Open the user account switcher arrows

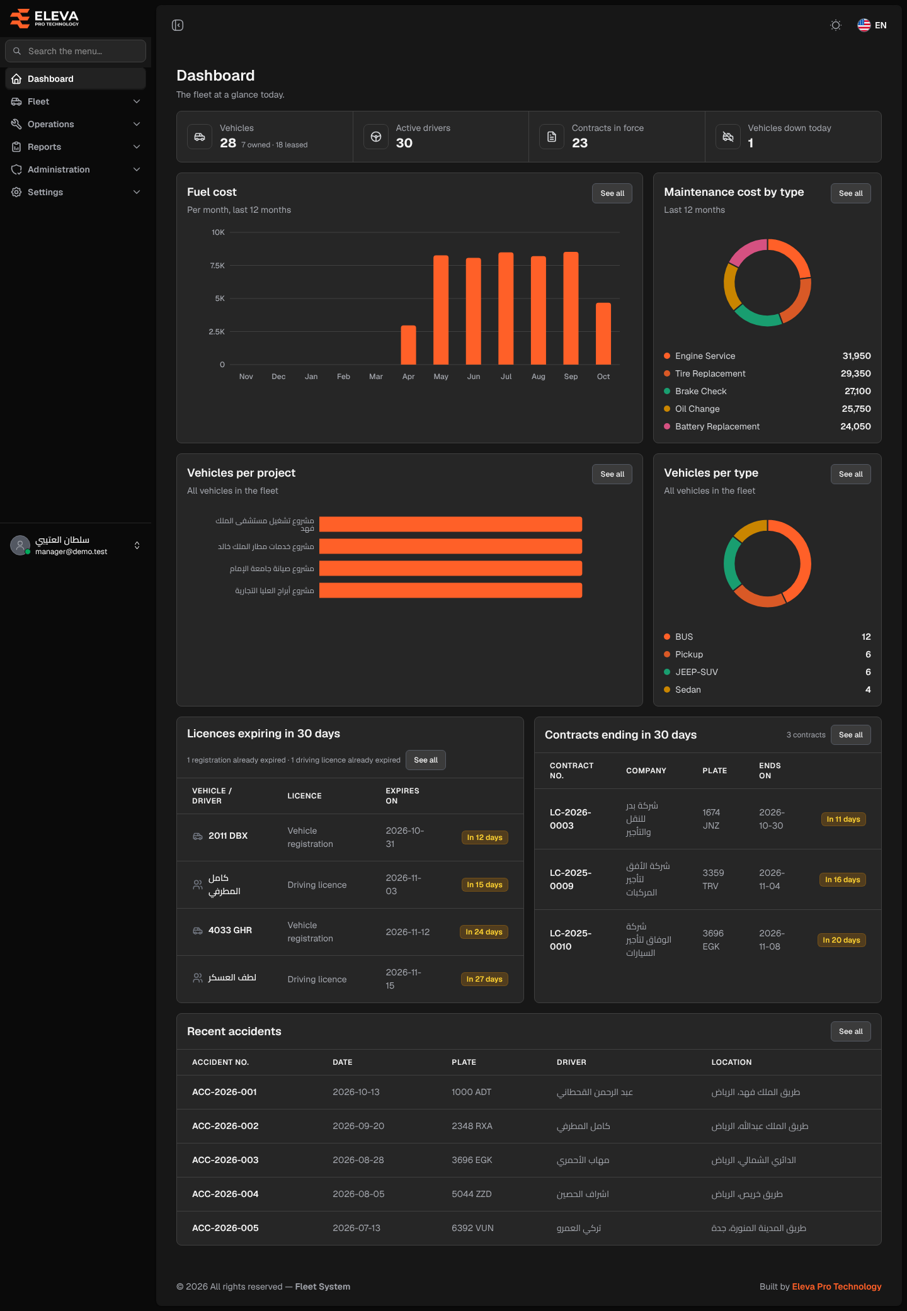tap(137, 545)
